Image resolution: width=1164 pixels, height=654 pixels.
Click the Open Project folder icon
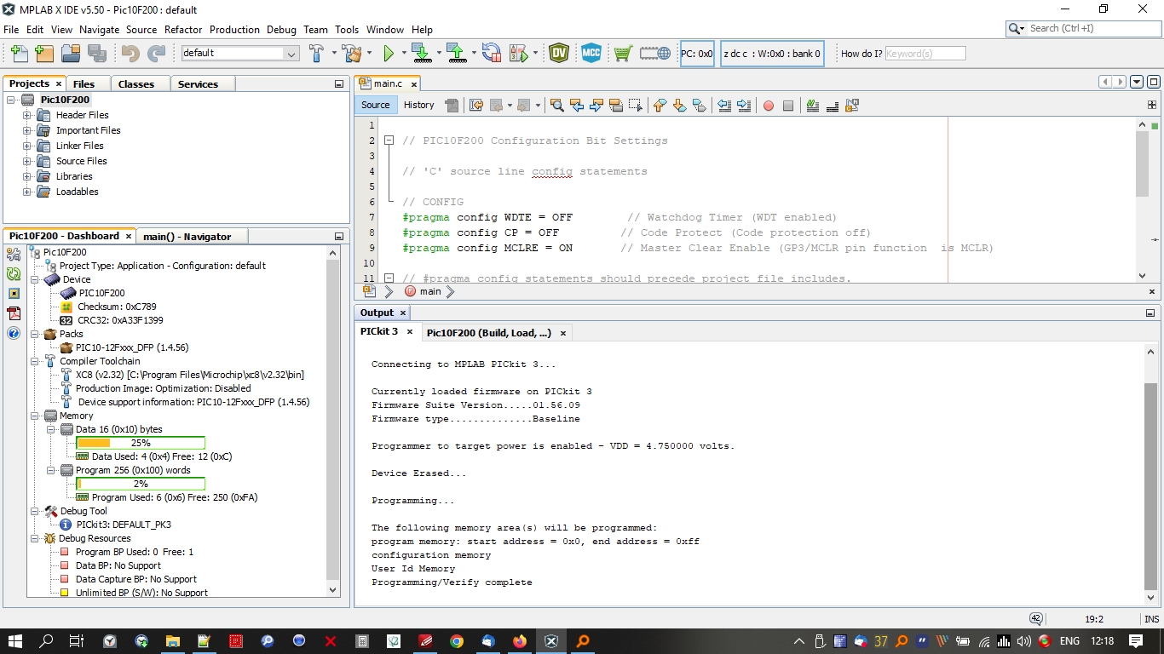pos(71,53)
